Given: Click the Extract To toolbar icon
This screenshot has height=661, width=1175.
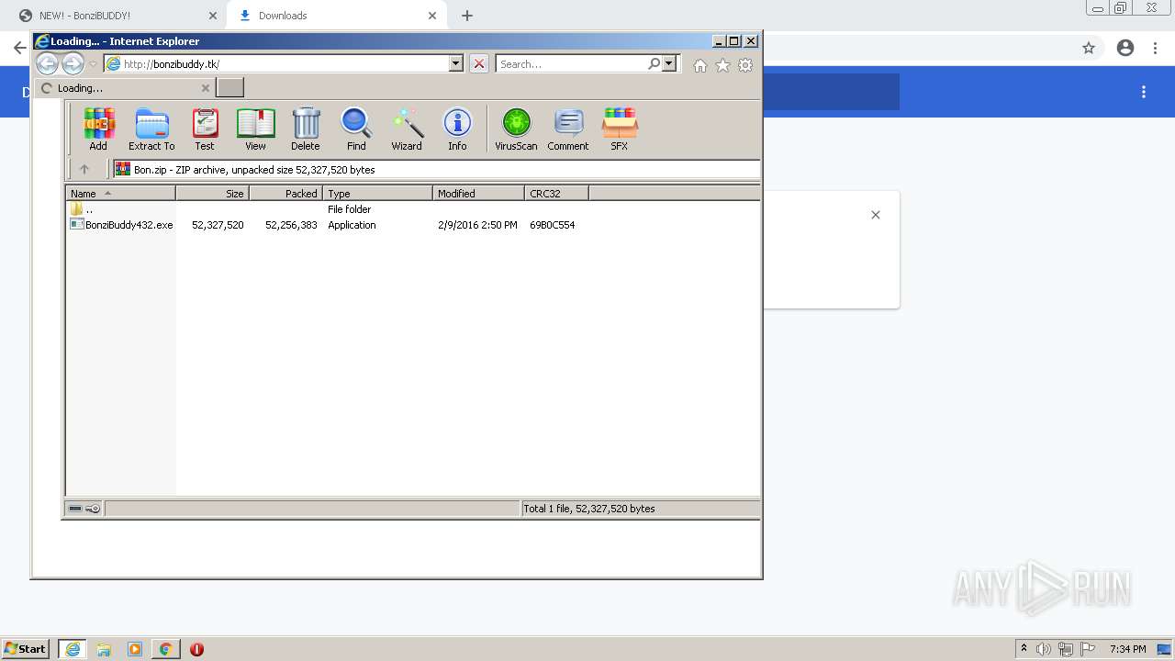Looking at the screenshot, I should [151, 129].
